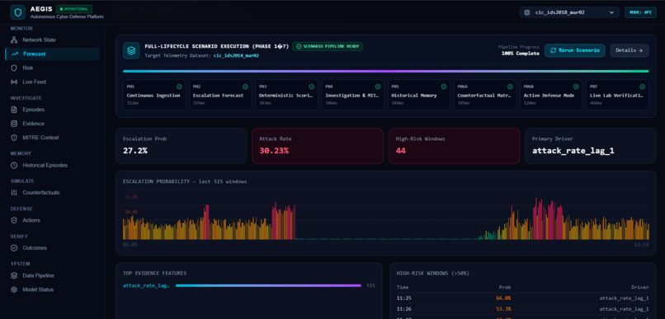The width and height of the screenshot is (665, 319).
Task: Click the Actions shield-check icon
Action: tap(14, 220)
